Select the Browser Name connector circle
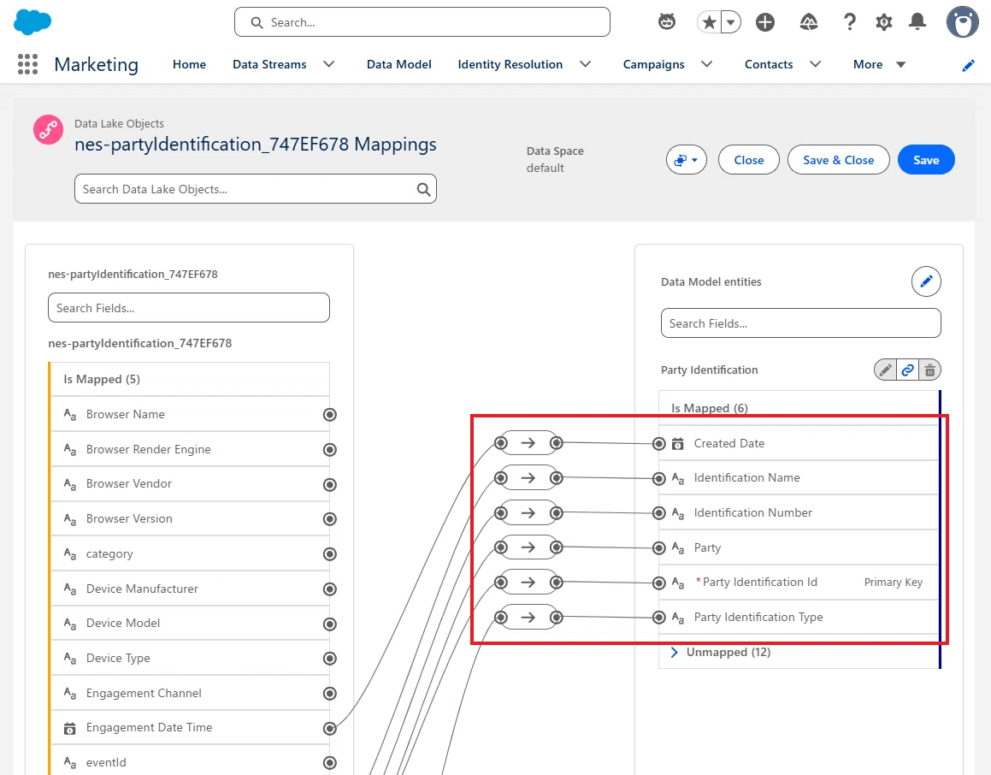The height and width of the screenshot is (775, 991). [329, 415]
